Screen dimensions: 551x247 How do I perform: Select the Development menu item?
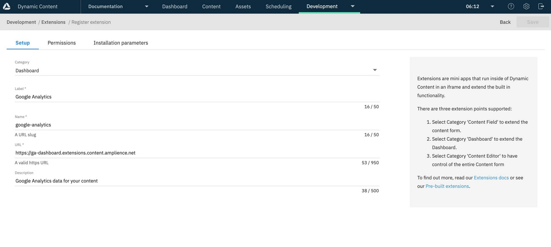pyautogui.click(x=322, y=6)
